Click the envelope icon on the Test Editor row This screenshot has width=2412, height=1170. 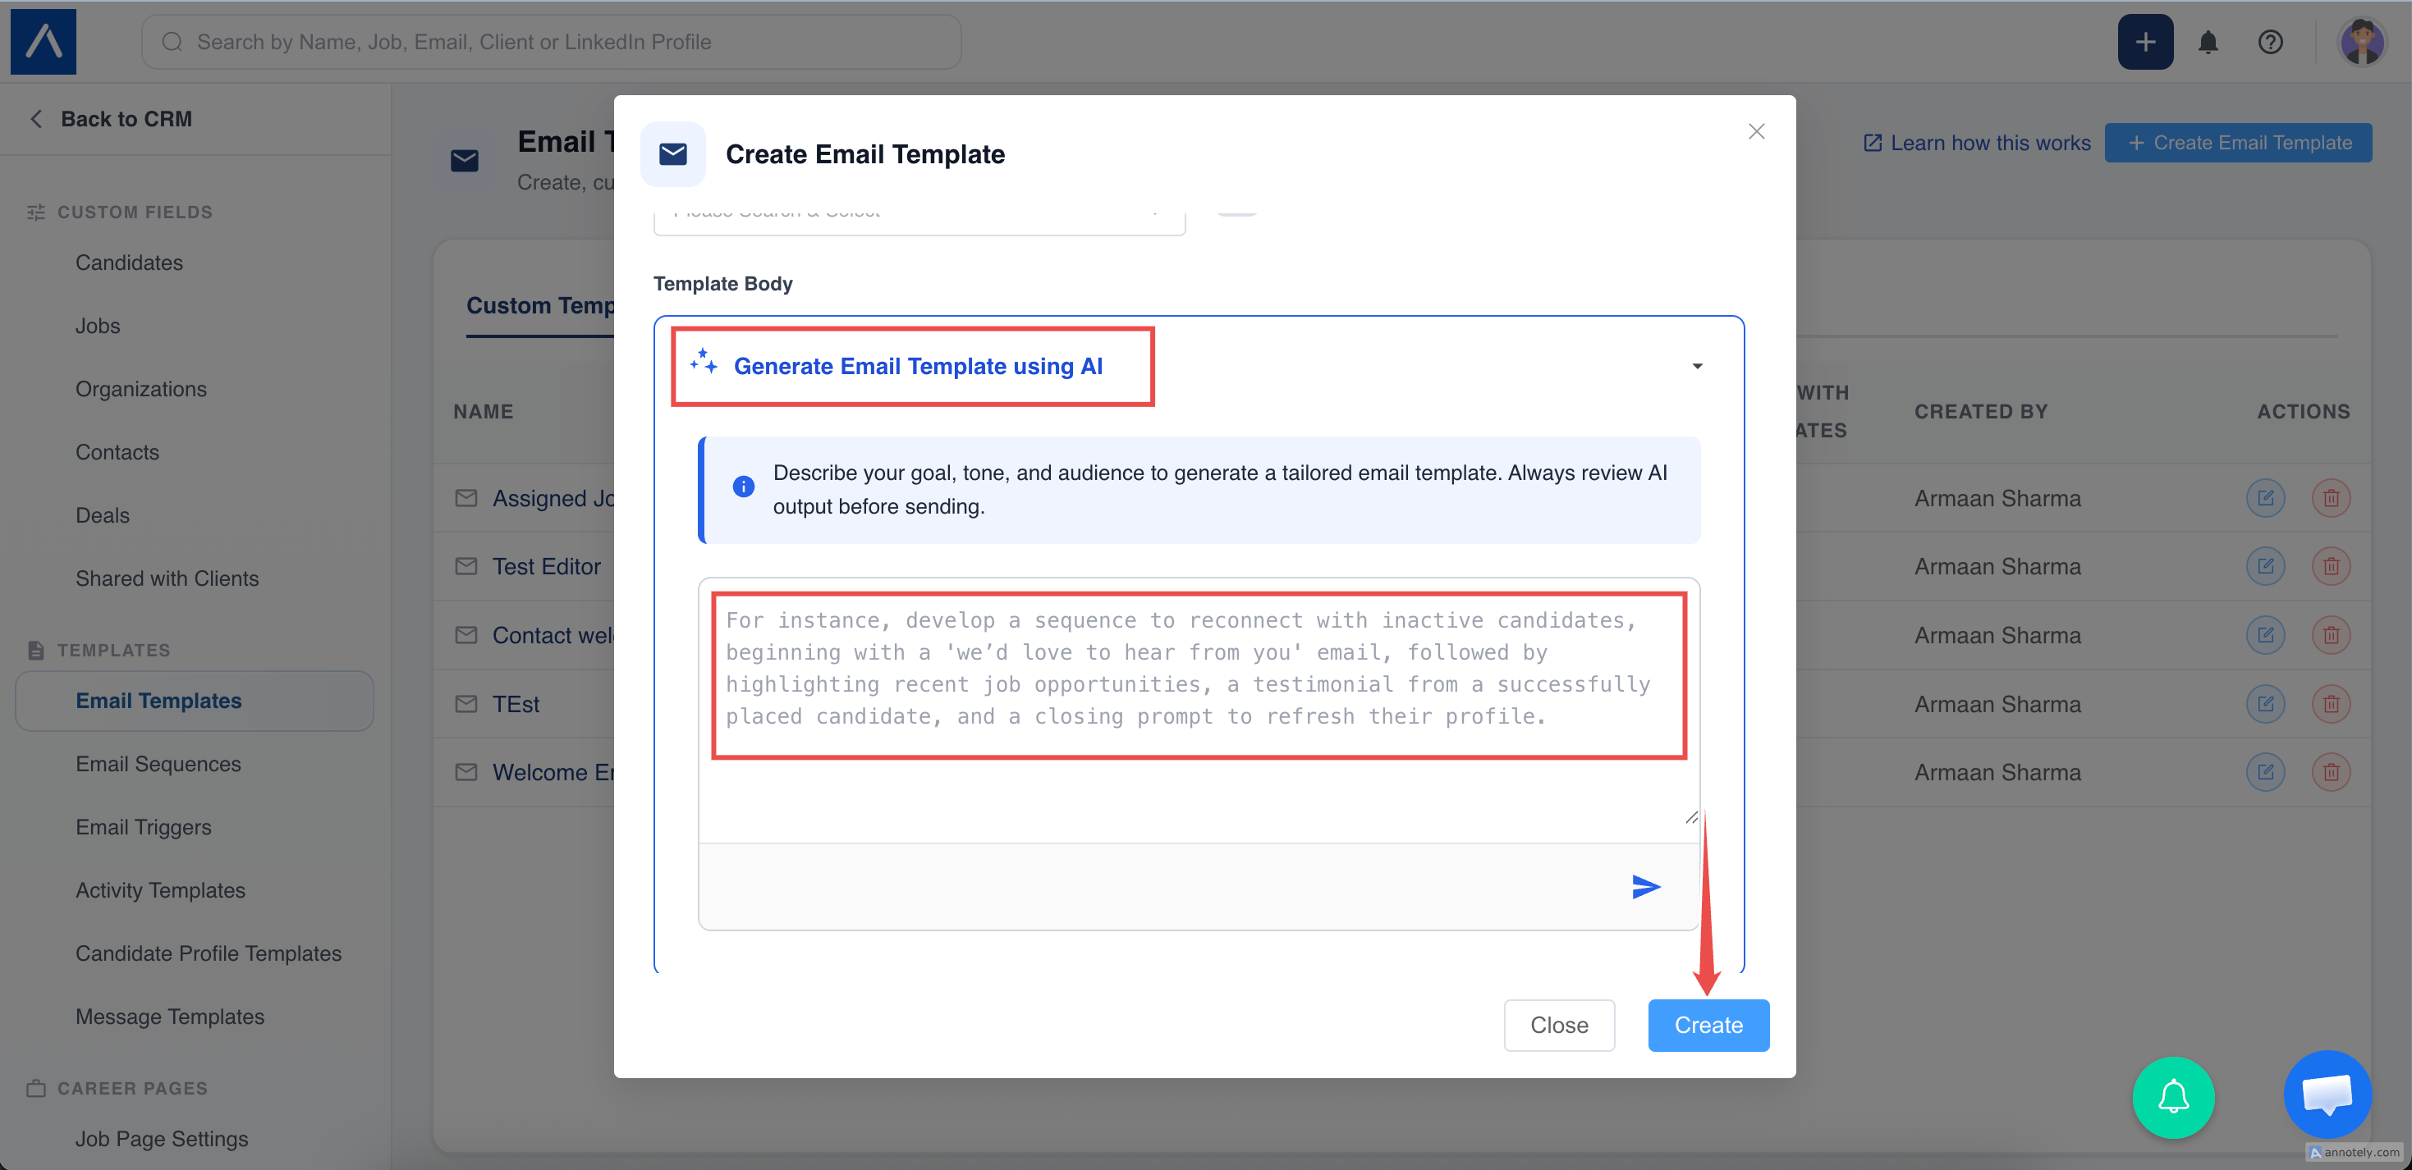click(465, 566)
